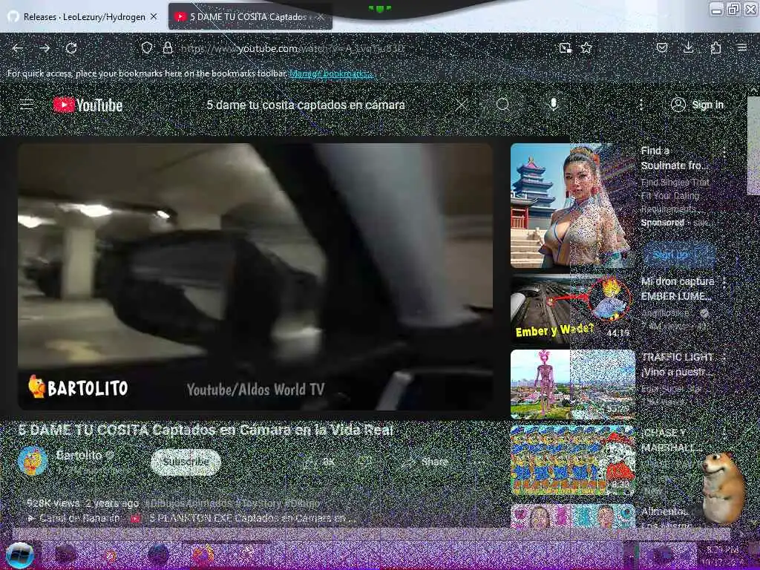This screenshot has width=760, height=570.
Task: Close the 5 DAME TU COSITA tab
Action: (x=321, y=17)
